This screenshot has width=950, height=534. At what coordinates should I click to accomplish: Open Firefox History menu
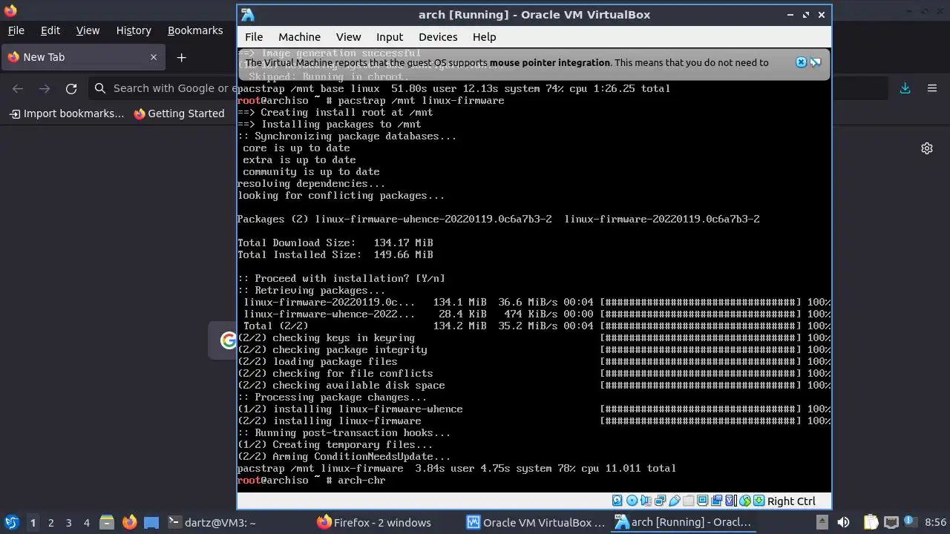(134, 30)
